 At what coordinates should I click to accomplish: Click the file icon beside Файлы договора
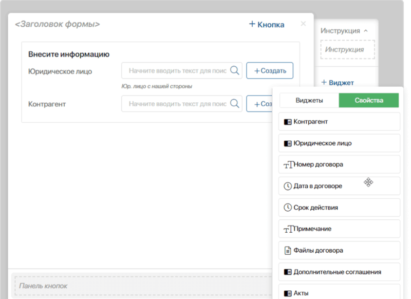pyautogui.click(x=288, y=251)
